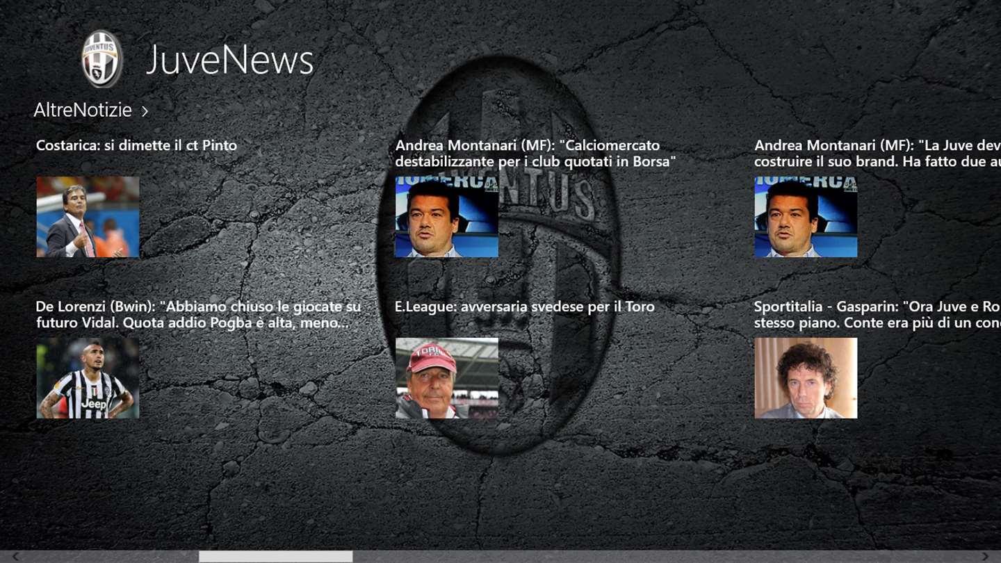Open headline 'La Juve deve costruire il suo brand'
Viewport: 1001px width, 563px height.
(877, 153)
